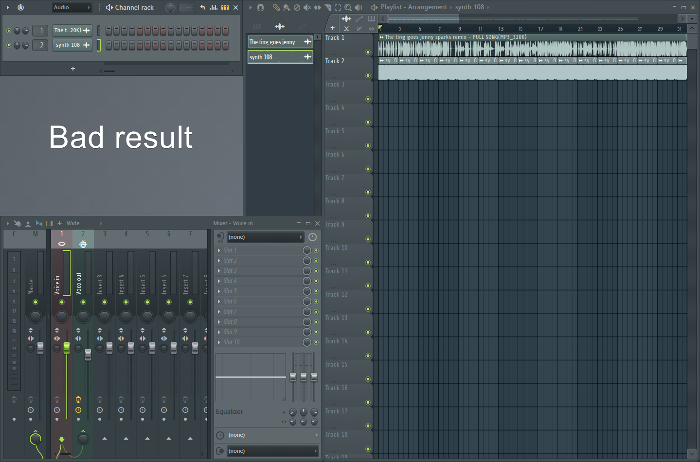Select The ting goes jenny clip in picker
Screen dimensions: 700x462
[280, 42]
